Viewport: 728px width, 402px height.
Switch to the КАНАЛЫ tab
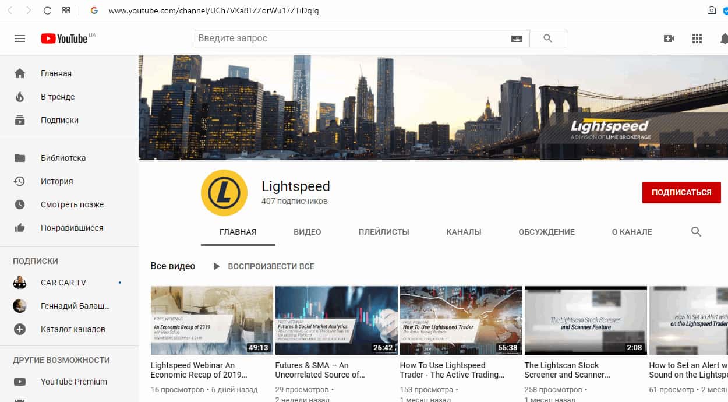[464, 232]
